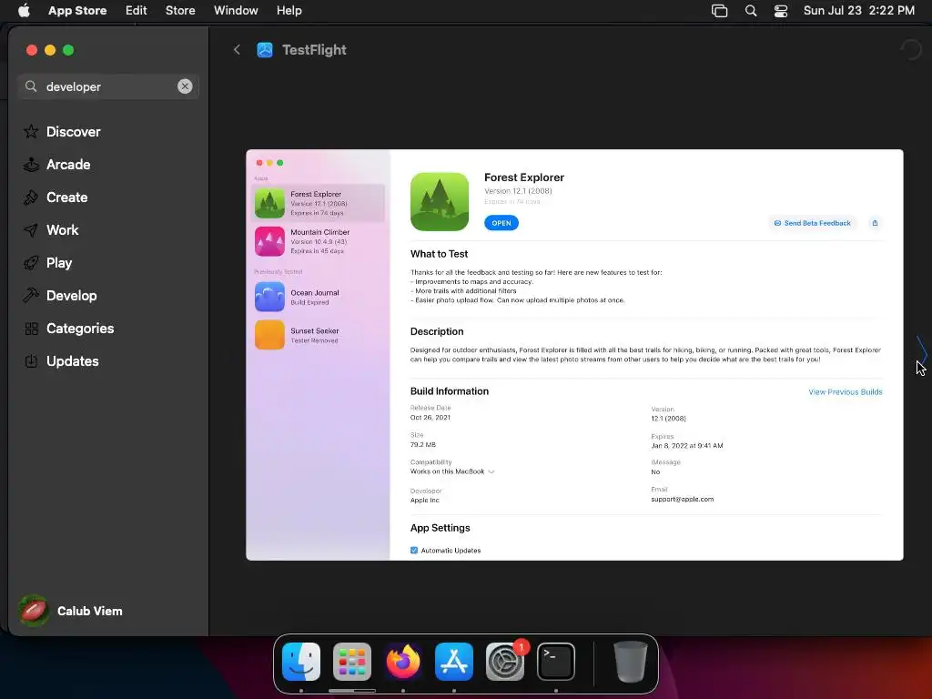Screen dimensions: 932x699
Task: Open System Preferences from the Dock
Action: click(x=504, y=662)
